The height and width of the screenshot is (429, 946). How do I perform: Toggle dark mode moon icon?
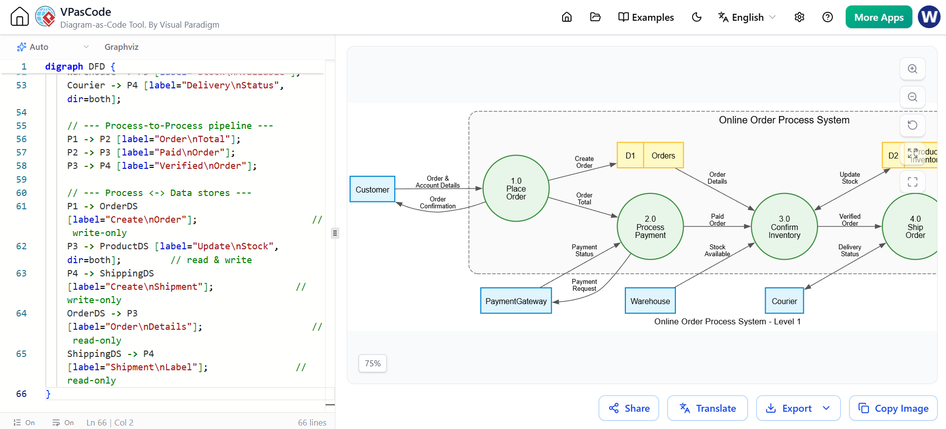[x=697, y=17]
